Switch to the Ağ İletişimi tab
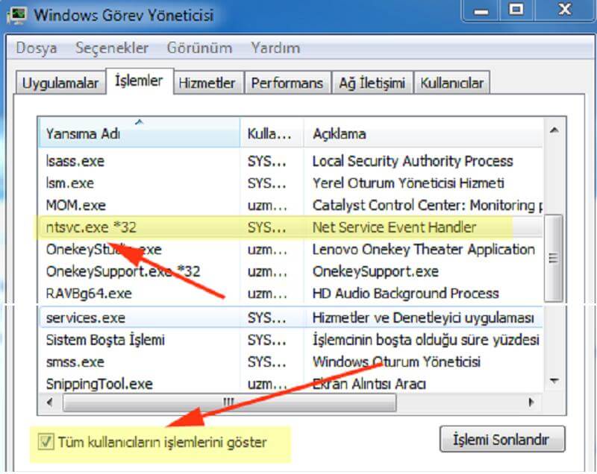597x474 pixels. [x=372, y=83]
